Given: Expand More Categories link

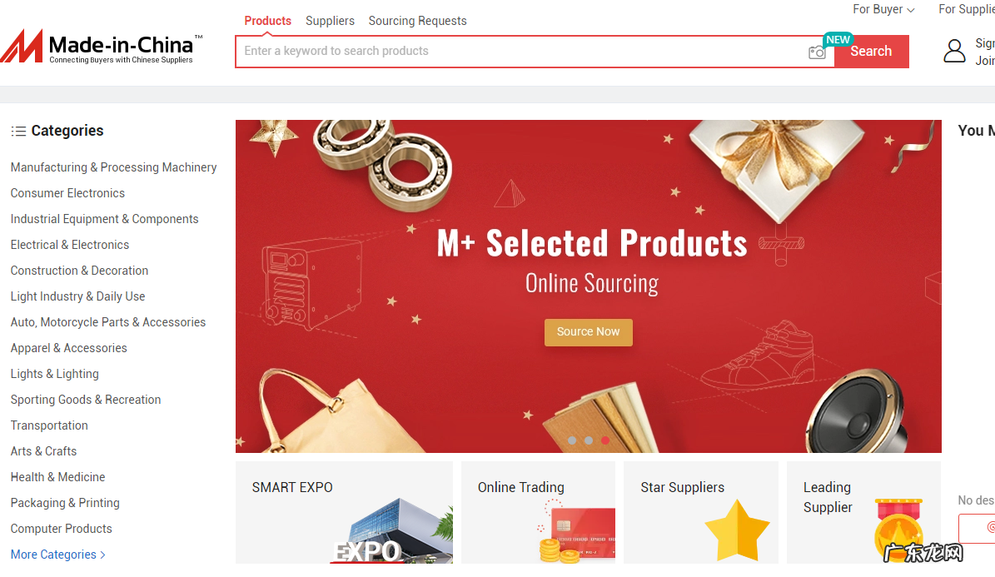Looking at the screenshot, I should pyautogui.click(x=57, y=555).
